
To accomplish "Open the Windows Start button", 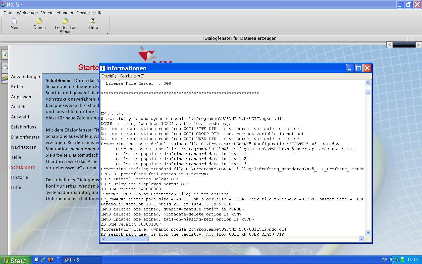I will [x=15, y=260].
